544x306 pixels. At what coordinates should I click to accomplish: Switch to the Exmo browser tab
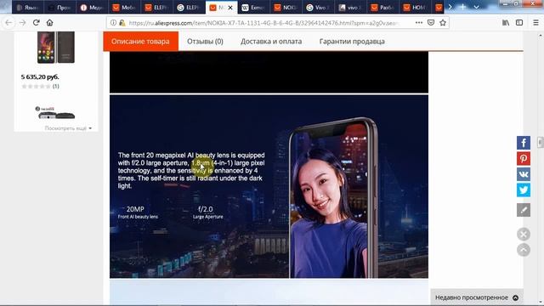point(253,8)
